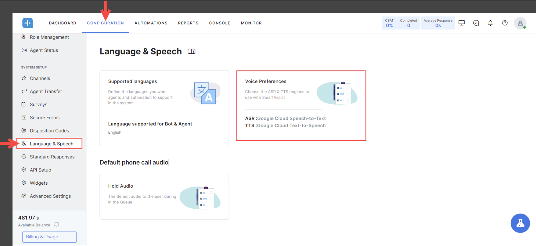The image size is (536, 246).
Task: Click the Secure Forms icon
Action: tap(24, 117)
